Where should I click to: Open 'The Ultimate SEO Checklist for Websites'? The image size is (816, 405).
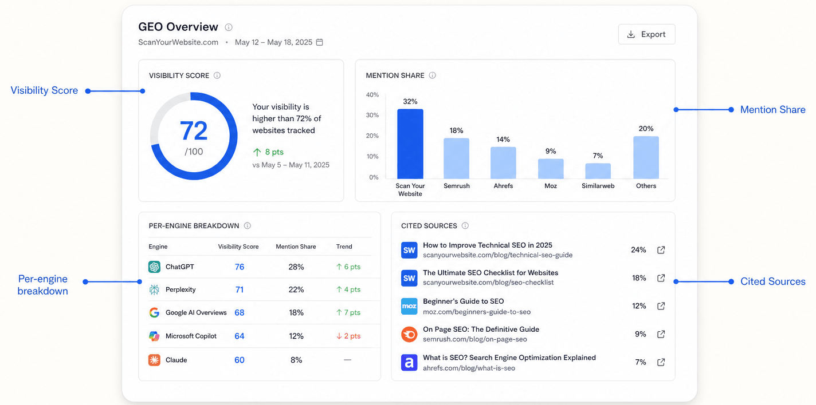[x=491, y=273]
